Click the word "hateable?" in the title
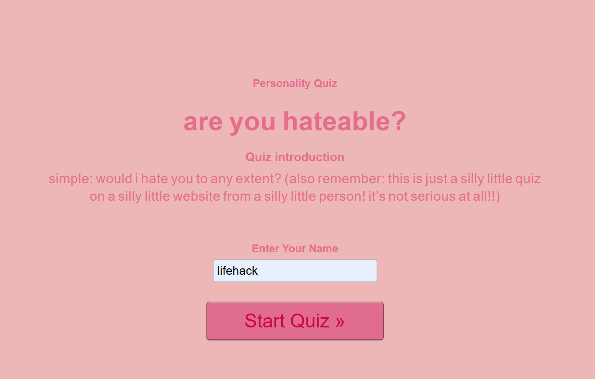595x379 pixels. coord(344,121)
